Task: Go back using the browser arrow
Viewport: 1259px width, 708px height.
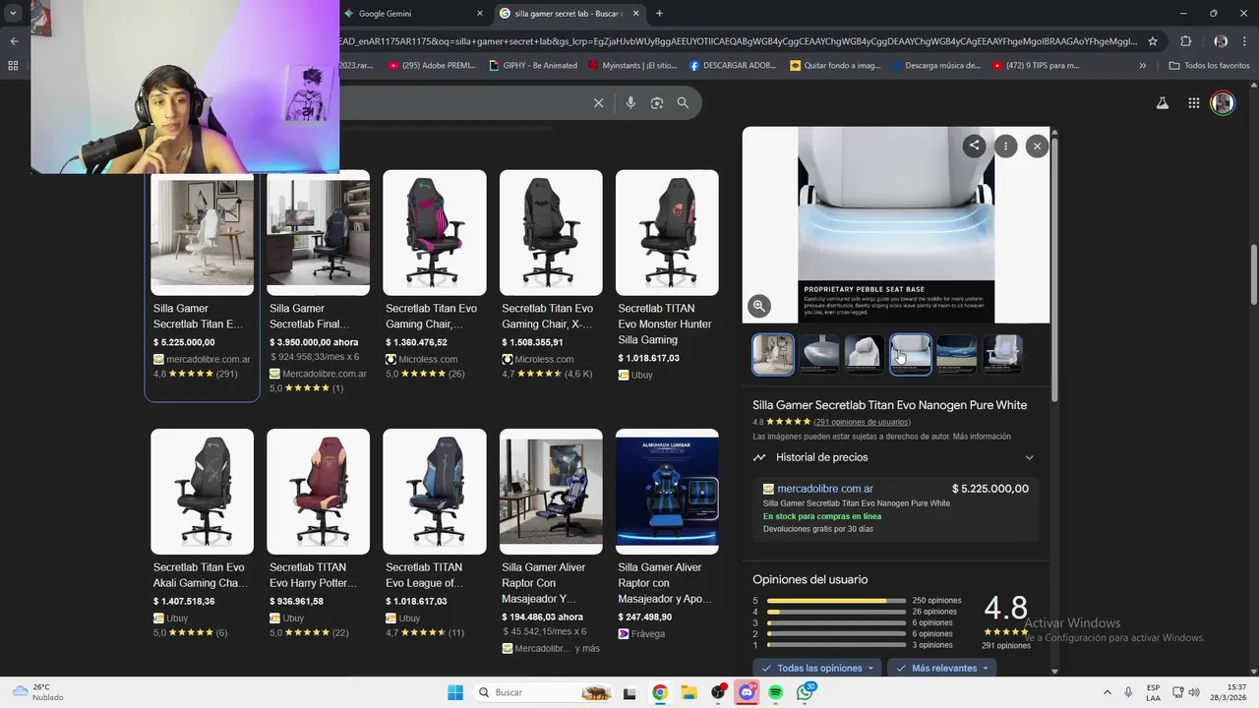Action: [14, 41]
